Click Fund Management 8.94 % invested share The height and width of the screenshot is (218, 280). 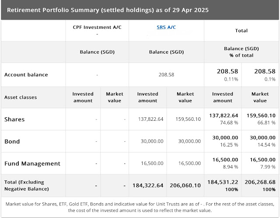pyautogui.click(x=231, y=167)
